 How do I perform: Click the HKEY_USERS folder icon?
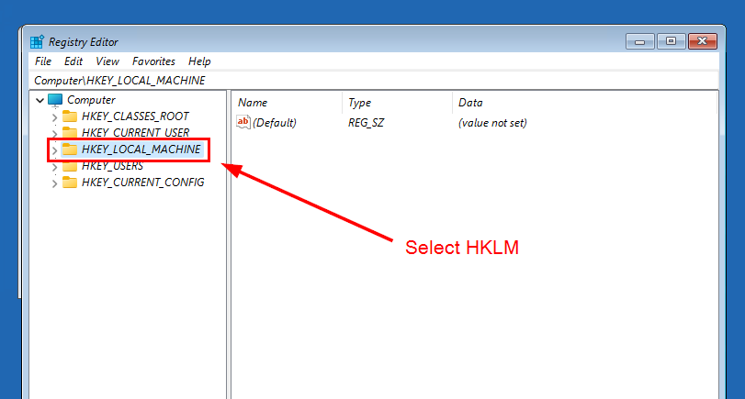pos(70,166)
